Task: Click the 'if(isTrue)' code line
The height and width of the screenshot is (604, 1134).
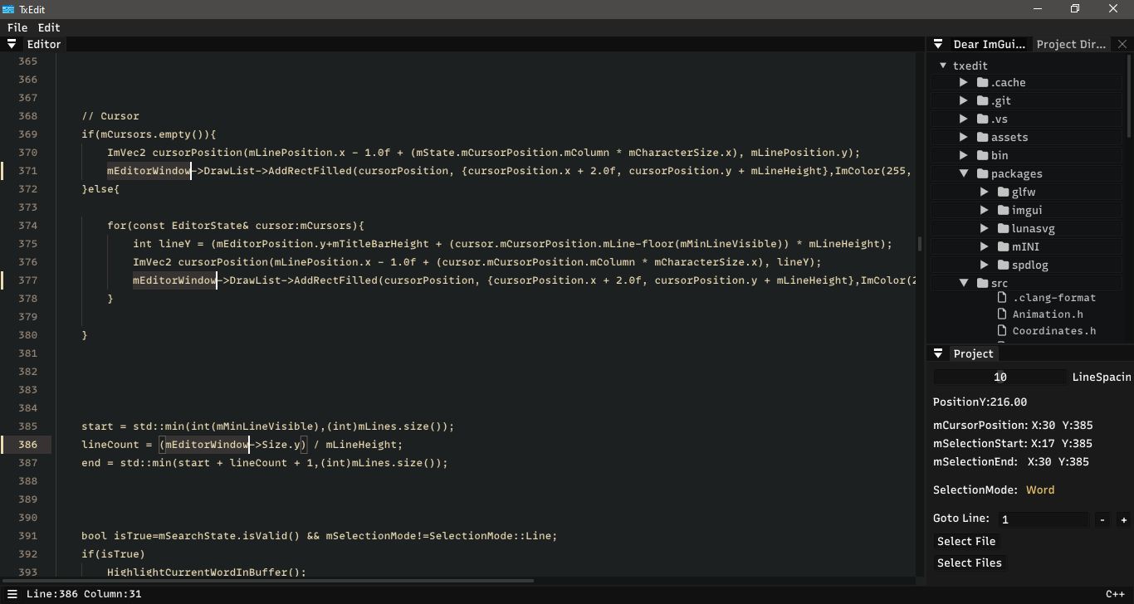Action: 113,554
